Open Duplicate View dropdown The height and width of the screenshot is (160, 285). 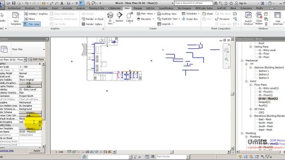[168, 19]
